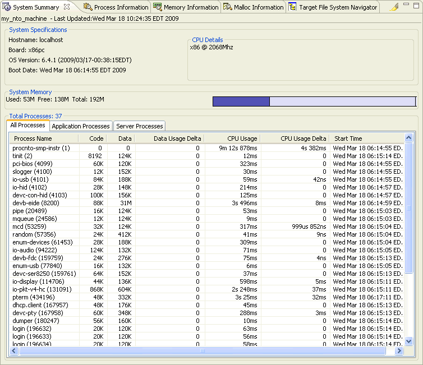423x365 pixels.
Task: Switch to the Application Processes tab
Action: 81,126
